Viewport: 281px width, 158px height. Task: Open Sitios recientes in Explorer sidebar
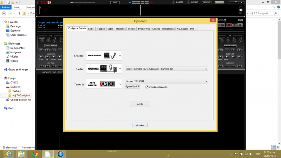18,35
